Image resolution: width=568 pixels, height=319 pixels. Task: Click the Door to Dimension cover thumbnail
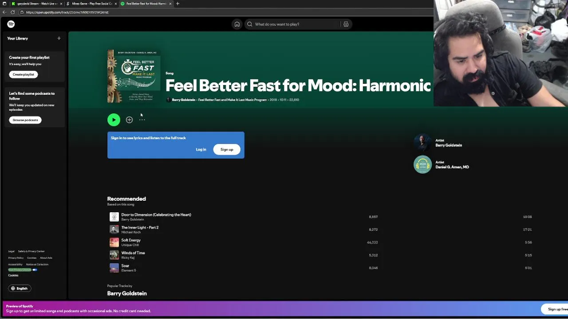[x=114, y=217]
